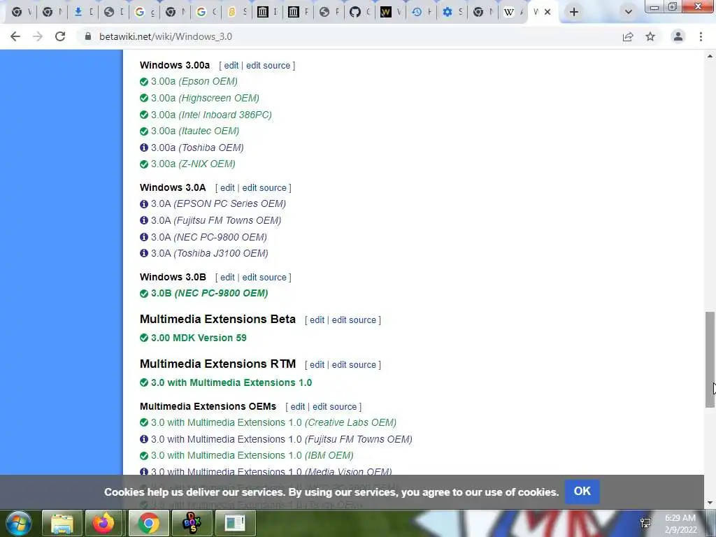
Task: Open 3.0 with Multimedia Extensions 1.0 bold link
Action: (x=231, y=382)
